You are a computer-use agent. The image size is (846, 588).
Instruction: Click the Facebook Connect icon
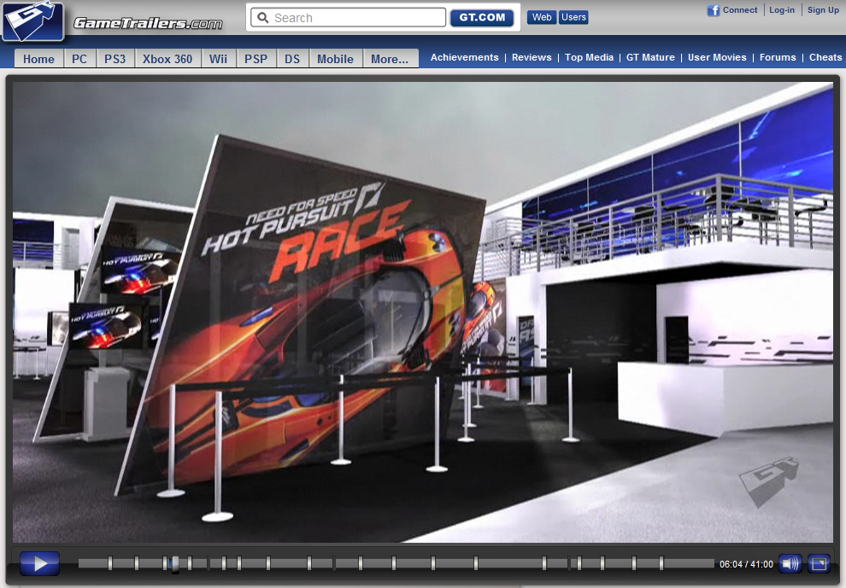[x=714, y=10]
